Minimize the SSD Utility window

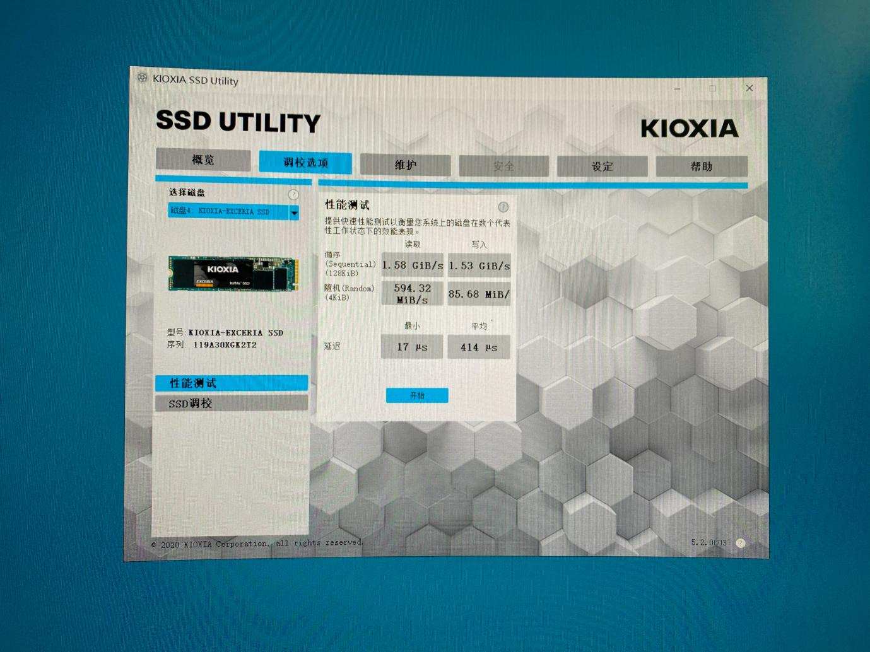pyautogui.click(x=678, y=89)
